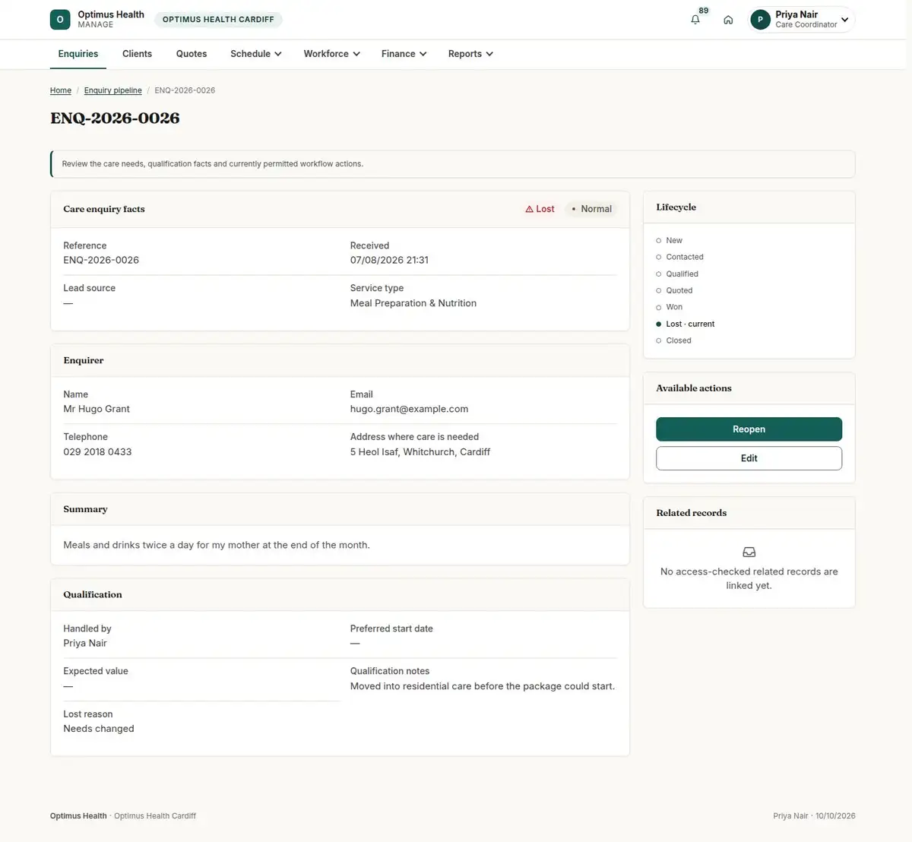Click the Optimus Health Cardiff branch badge
The height and width of the screenshot is (842, 912).
pyautogui.click(x=218, y=20)
